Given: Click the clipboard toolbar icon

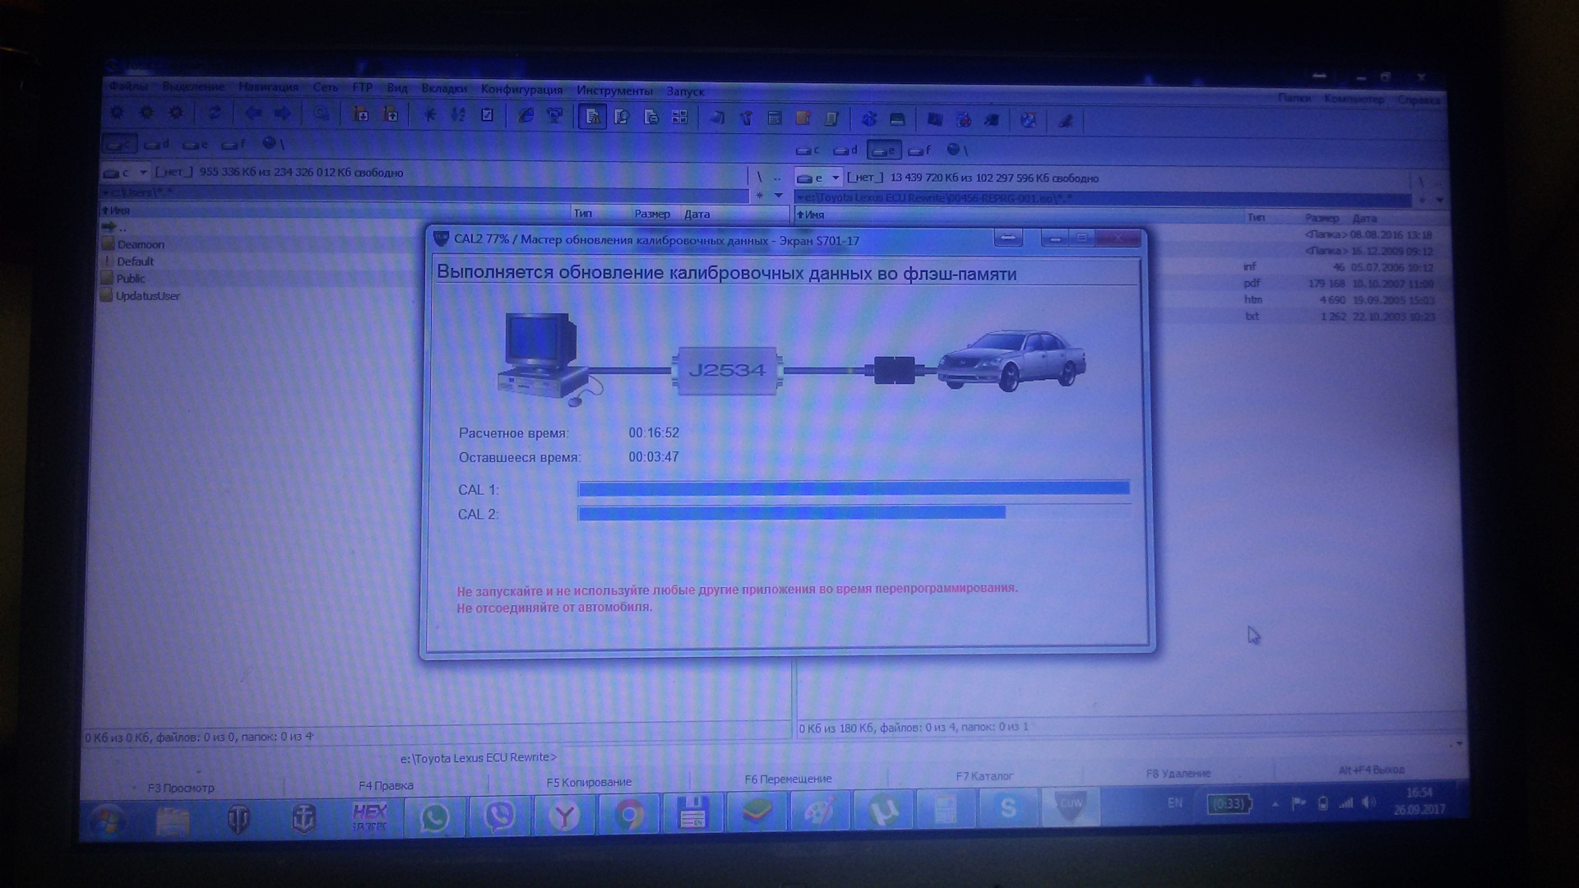Looking at the screenshot, I should [488, 115].
